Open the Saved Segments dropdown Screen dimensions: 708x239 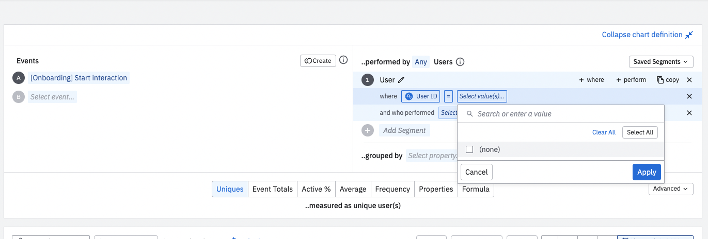(661, 62)
